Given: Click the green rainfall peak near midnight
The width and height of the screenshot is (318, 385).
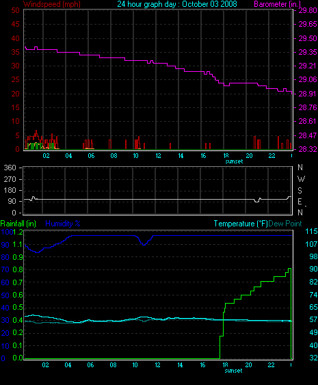Looking at the screenshot, I should (x=289, y=269).
